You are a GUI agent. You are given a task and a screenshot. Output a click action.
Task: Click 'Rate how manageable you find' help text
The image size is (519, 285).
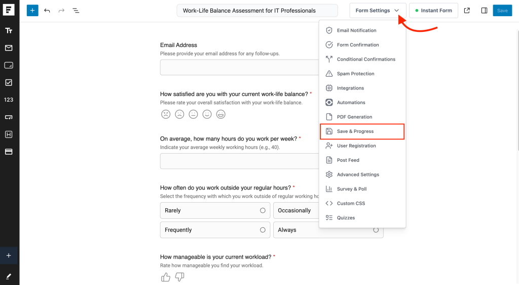(x=211, y=265)
